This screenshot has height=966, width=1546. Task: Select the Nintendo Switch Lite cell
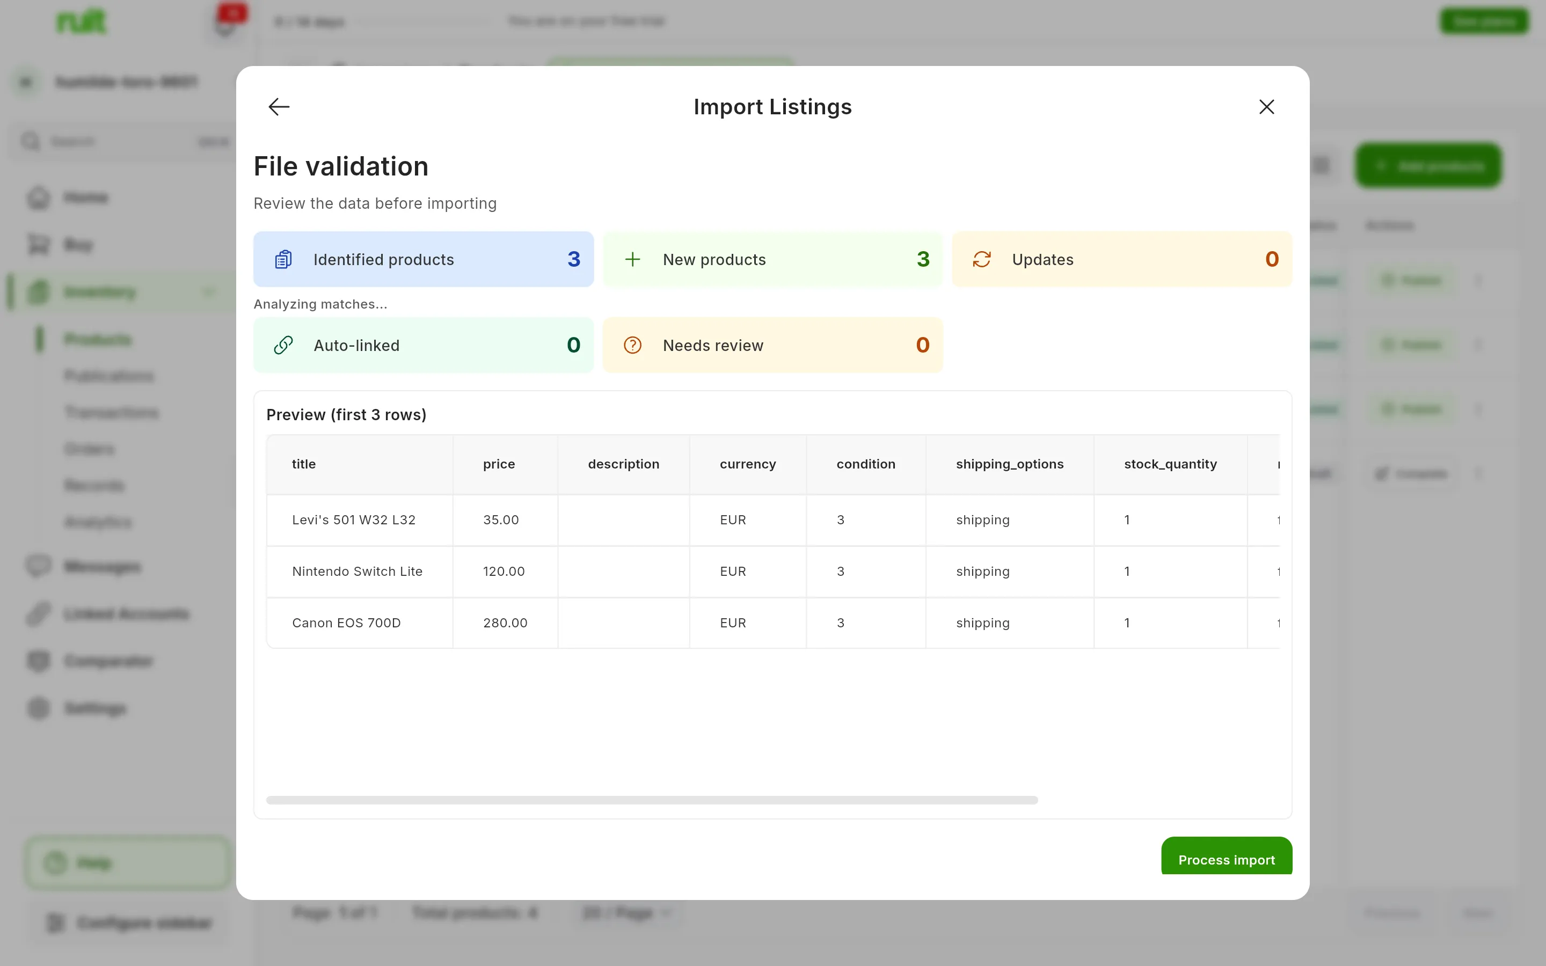point(360,572)
